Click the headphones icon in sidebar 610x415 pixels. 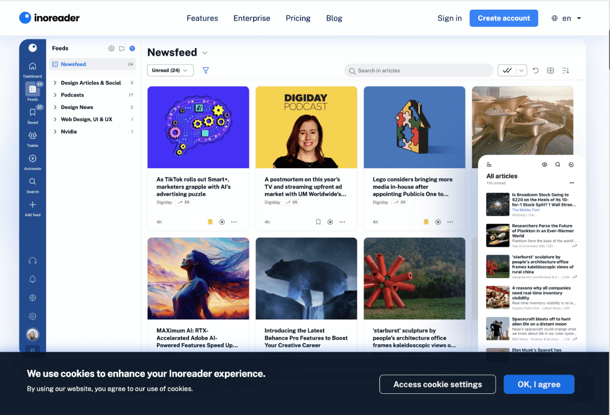point(33,261)
